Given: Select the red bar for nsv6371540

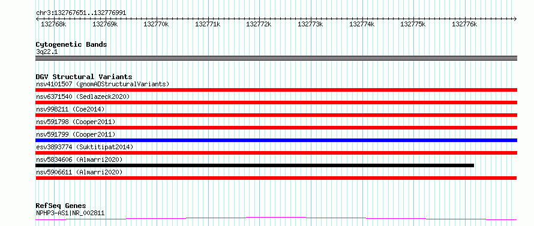Looking at the screenshot, I should point(276,103).
